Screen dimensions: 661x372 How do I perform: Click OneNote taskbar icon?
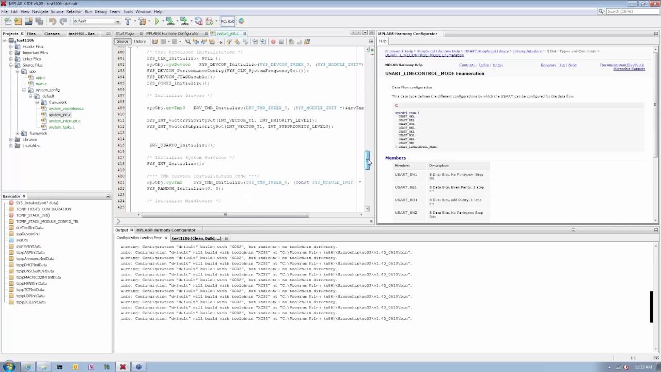click(91, 367)
